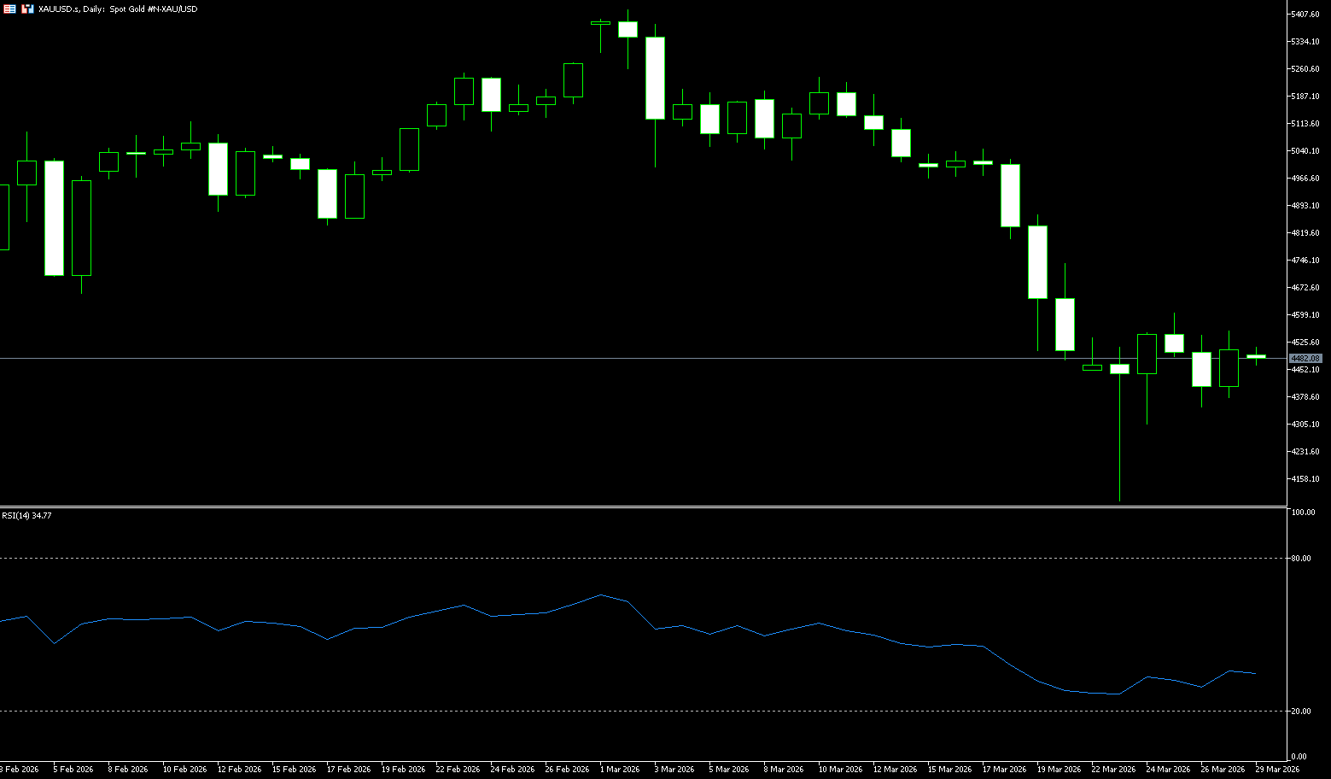
Task: Click the 100.00 label on RSI scale
Action: click(1303, 512)
